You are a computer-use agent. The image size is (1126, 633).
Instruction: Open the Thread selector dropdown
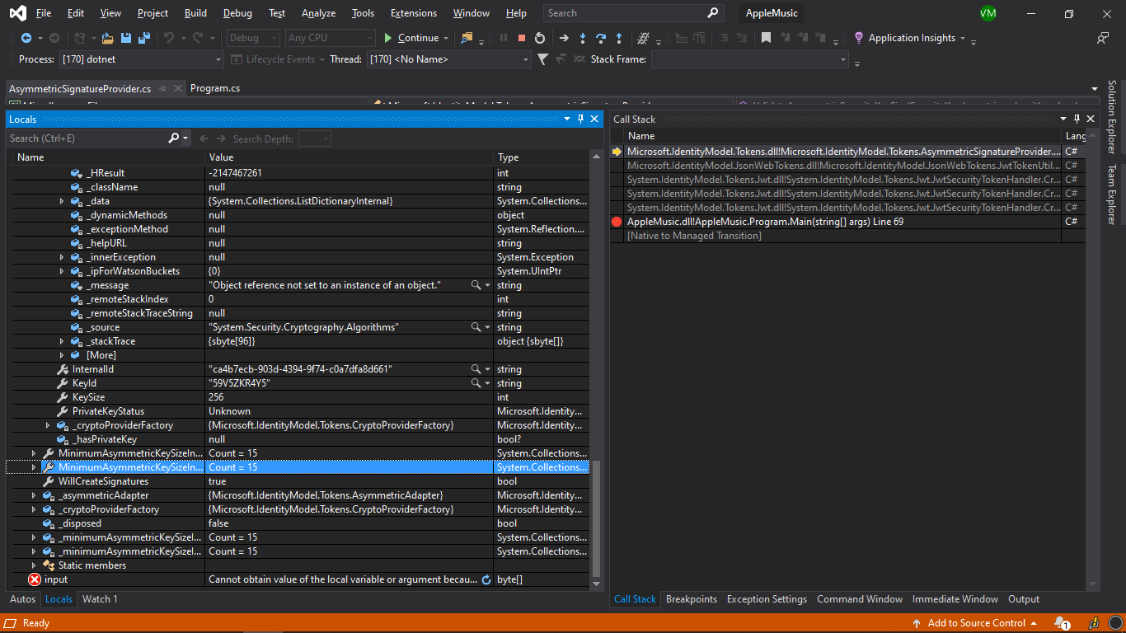(x=525, y=59)
